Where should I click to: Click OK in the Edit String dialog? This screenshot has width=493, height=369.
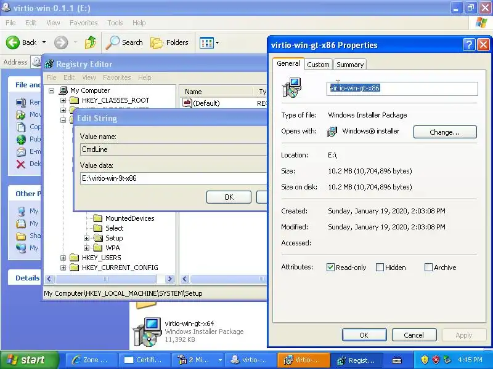point(229,197)
